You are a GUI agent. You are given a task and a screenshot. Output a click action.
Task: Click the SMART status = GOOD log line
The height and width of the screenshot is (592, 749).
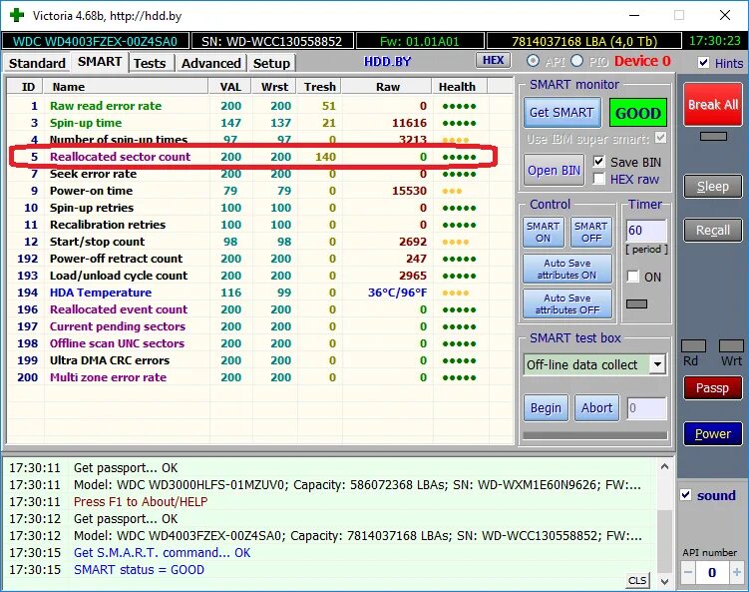(139, 569)
